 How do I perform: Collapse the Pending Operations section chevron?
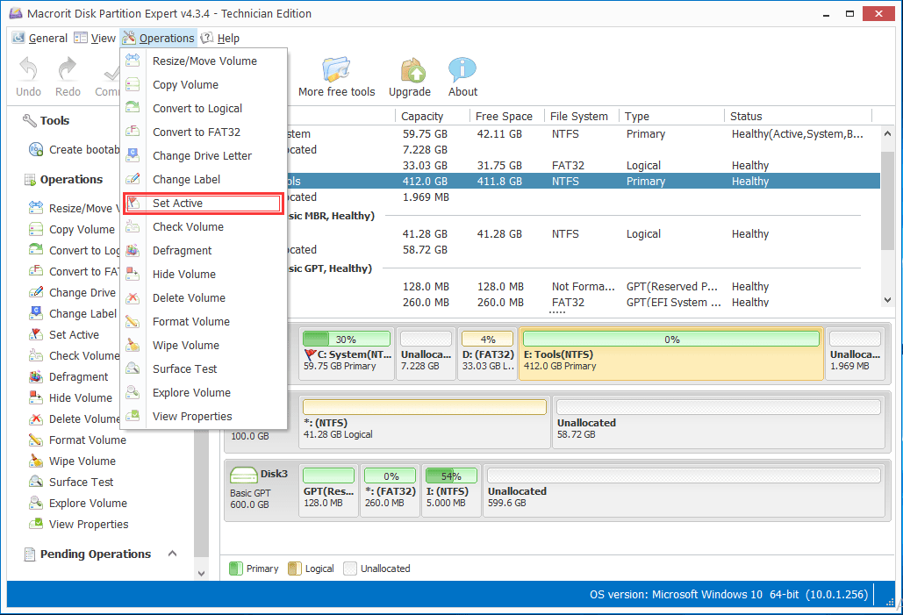pos(172,554)
